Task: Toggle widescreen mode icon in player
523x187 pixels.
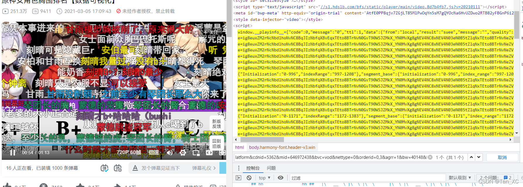Action: (x=209, y=153)
